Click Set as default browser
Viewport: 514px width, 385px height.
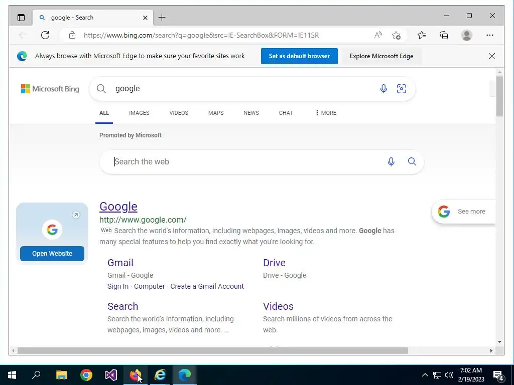coord(299,56)
